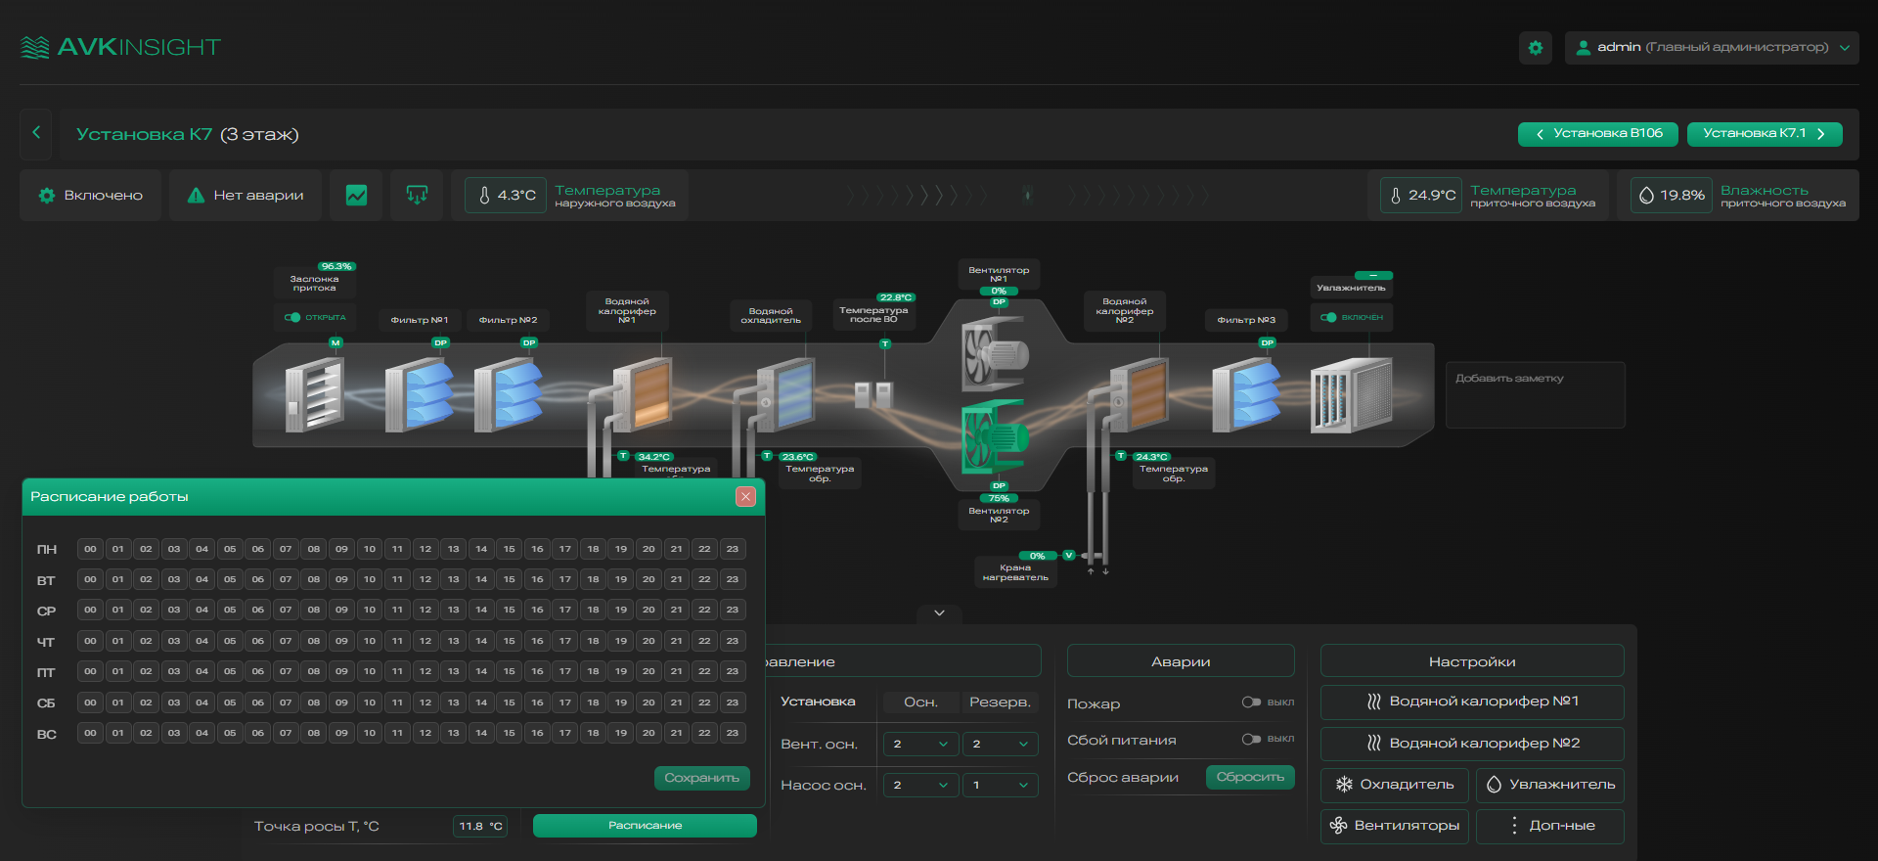The height and width of the screenshot is (861, 1878).
Task: Toggle Wednesday hour 18 in schedule
Action: [x=593, y=610]
